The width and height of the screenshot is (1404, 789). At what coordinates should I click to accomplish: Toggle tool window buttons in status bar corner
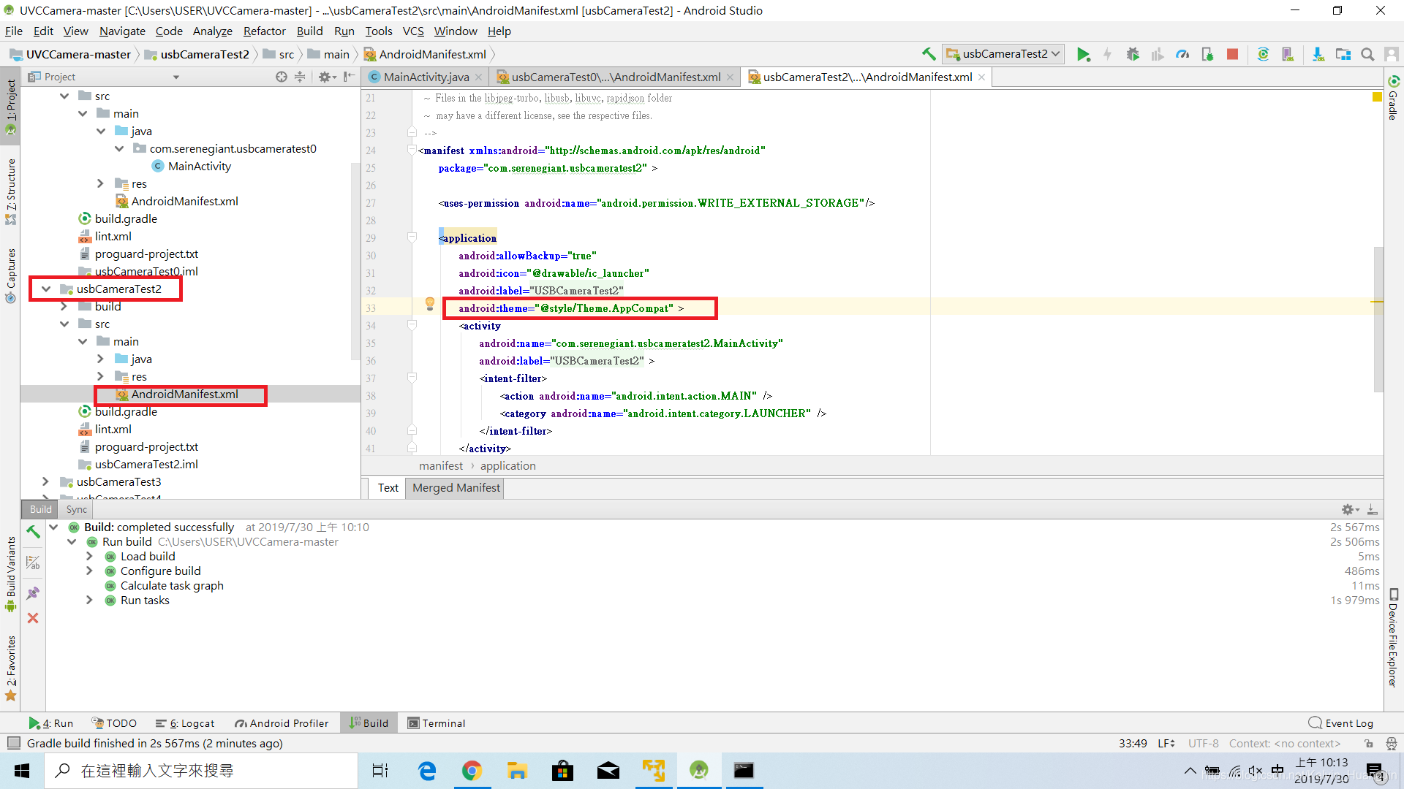click(x=13, y=743)
